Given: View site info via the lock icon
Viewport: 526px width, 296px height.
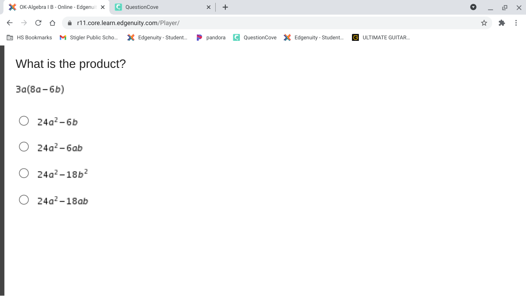Looking at the screenshot, I should pyautogui.click(x=70, y=23).
